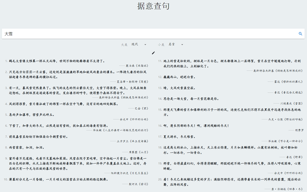Select result 14 思念是一场大雪
307x192 pixels.
(x=191, y=99)
